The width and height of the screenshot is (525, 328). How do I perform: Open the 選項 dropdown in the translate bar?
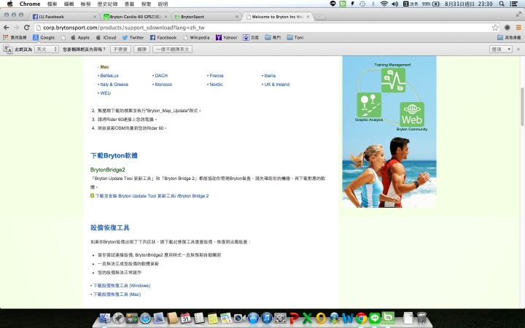coord(501,50)
